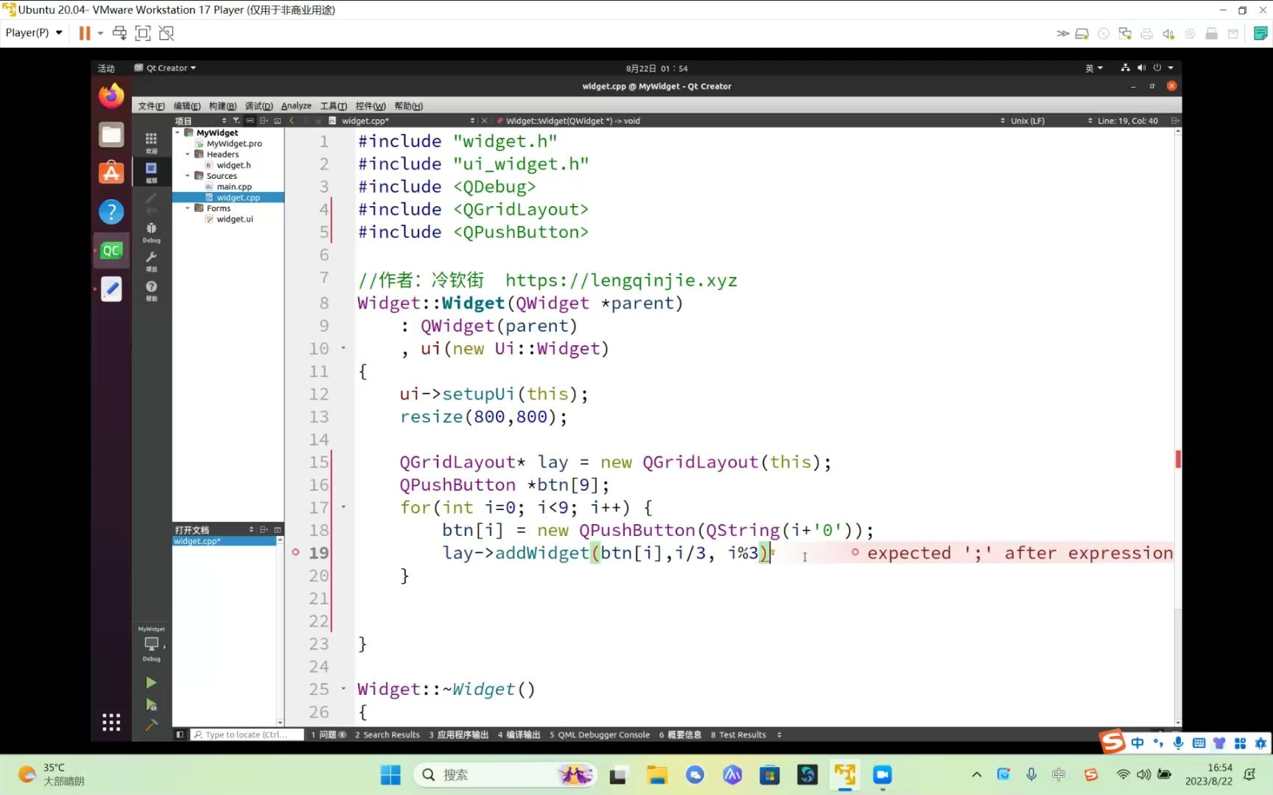The height and width of the screenshot is (795, 1273).
Task: Open Debug mode in left sidebar
Action: 151,232
